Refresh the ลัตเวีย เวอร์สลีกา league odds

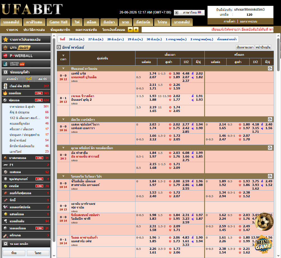270,119
